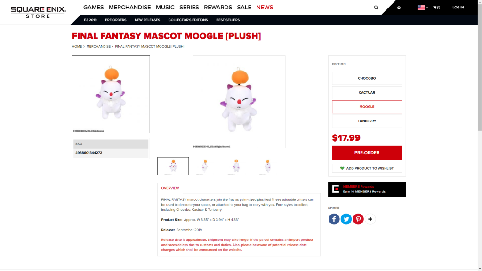Share on Facebook icon

[334, 219]
